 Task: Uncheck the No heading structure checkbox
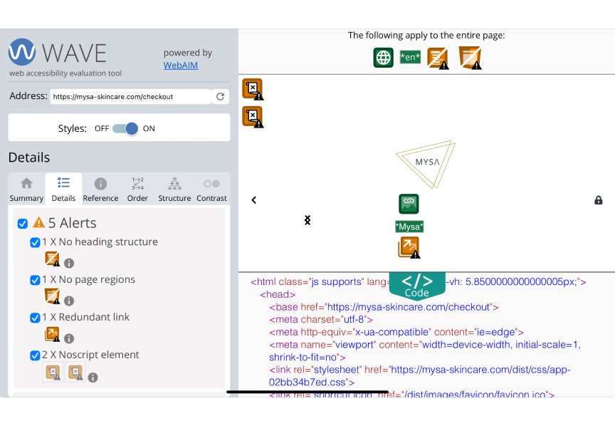[x=35, y=242]
